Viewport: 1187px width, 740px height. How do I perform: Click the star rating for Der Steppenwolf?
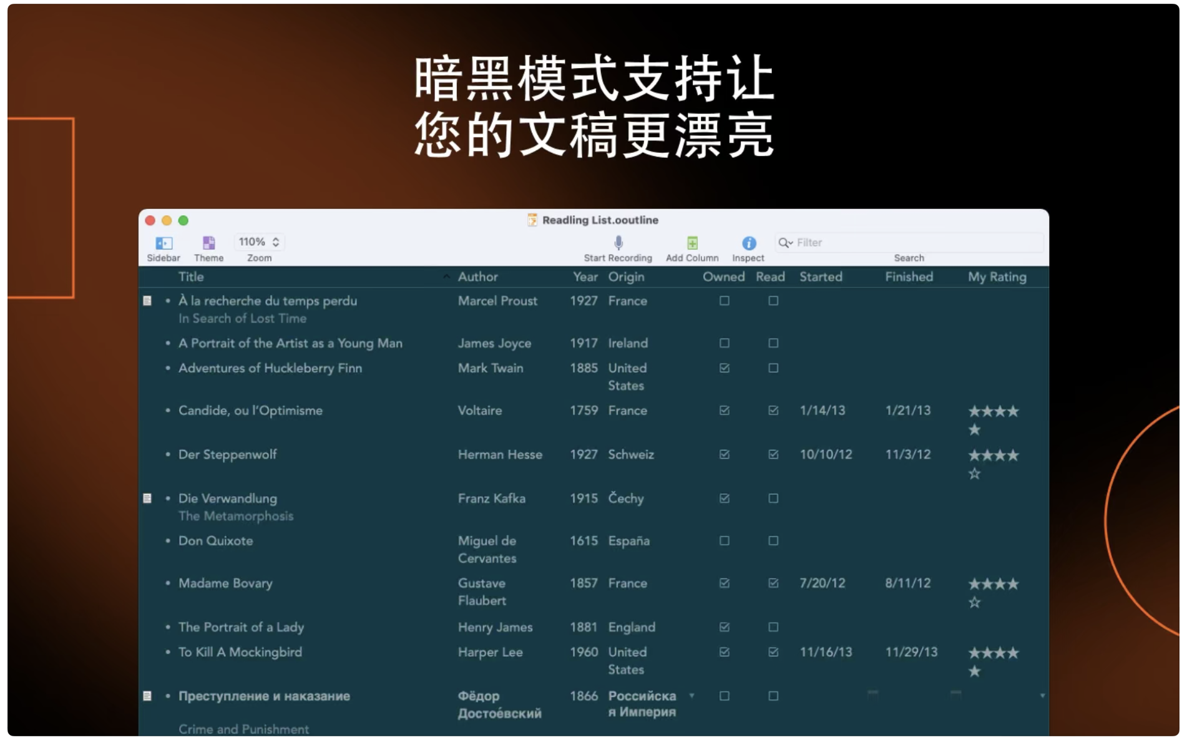tap(993, 456)
